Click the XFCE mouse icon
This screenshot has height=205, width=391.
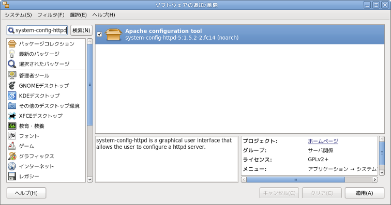coord(12,116)
